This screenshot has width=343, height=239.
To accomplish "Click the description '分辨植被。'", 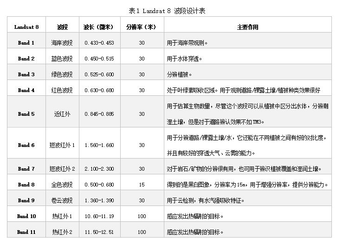I will pos(179,74).
